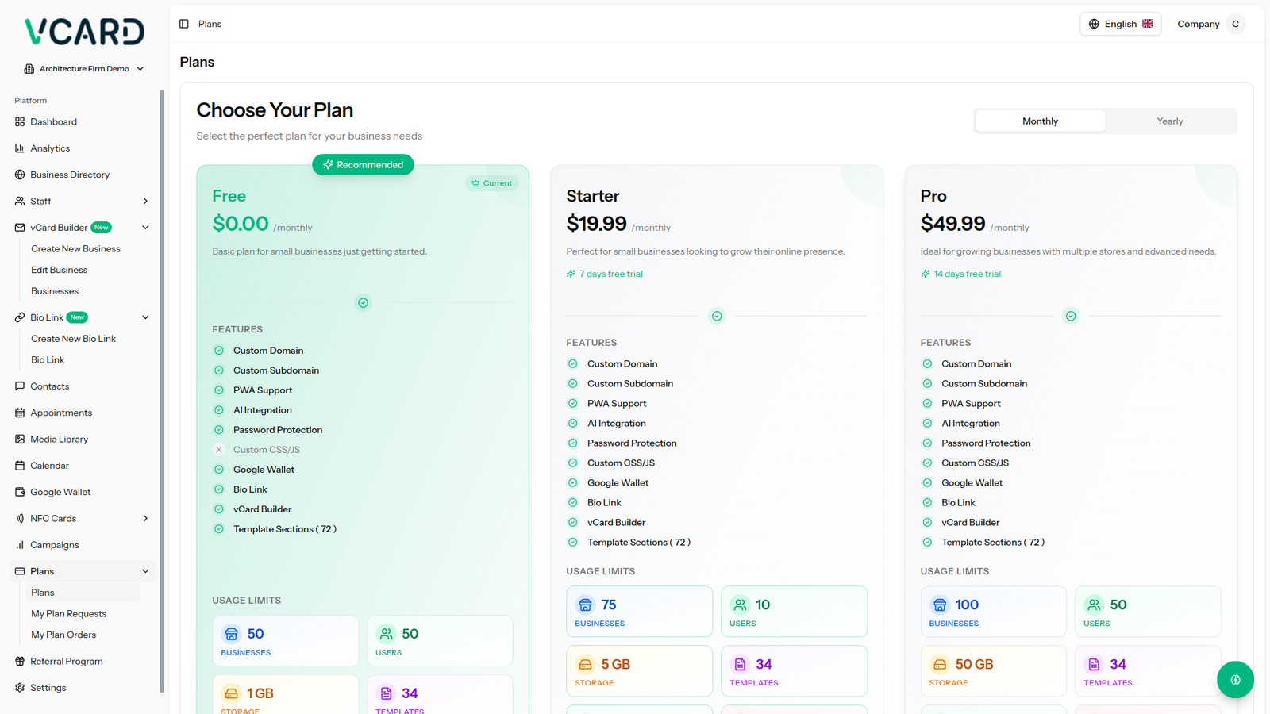Expand the Staff submenu chevron
1270x714 pixels.
(x=145, y=202)
